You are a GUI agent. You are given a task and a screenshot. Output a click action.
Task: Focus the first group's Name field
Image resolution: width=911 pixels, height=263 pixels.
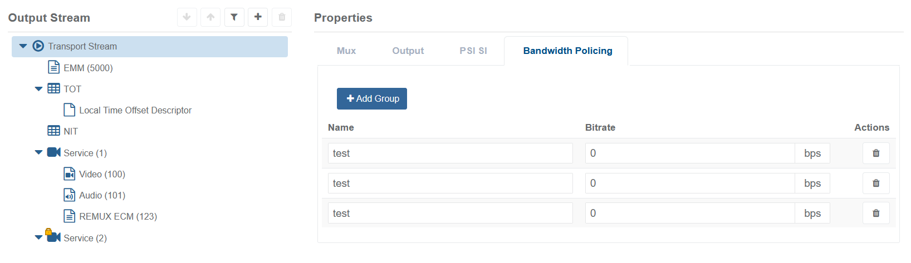(x=450, y=153)
